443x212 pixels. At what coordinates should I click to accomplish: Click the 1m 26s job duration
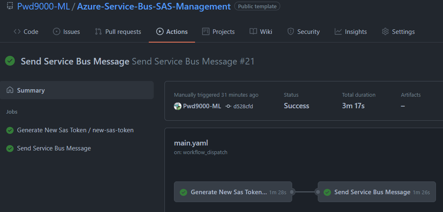[x=422, y=193]
